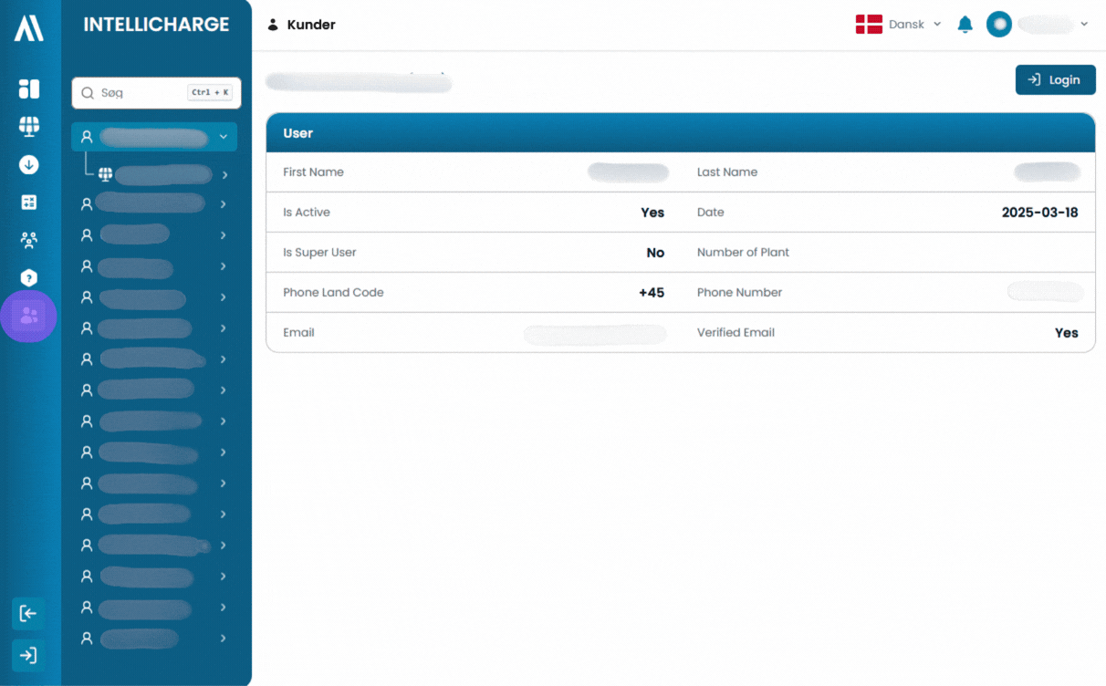Open the solar plant icon in left rail
1106x686 pixels.
click(x=29, y=127)
